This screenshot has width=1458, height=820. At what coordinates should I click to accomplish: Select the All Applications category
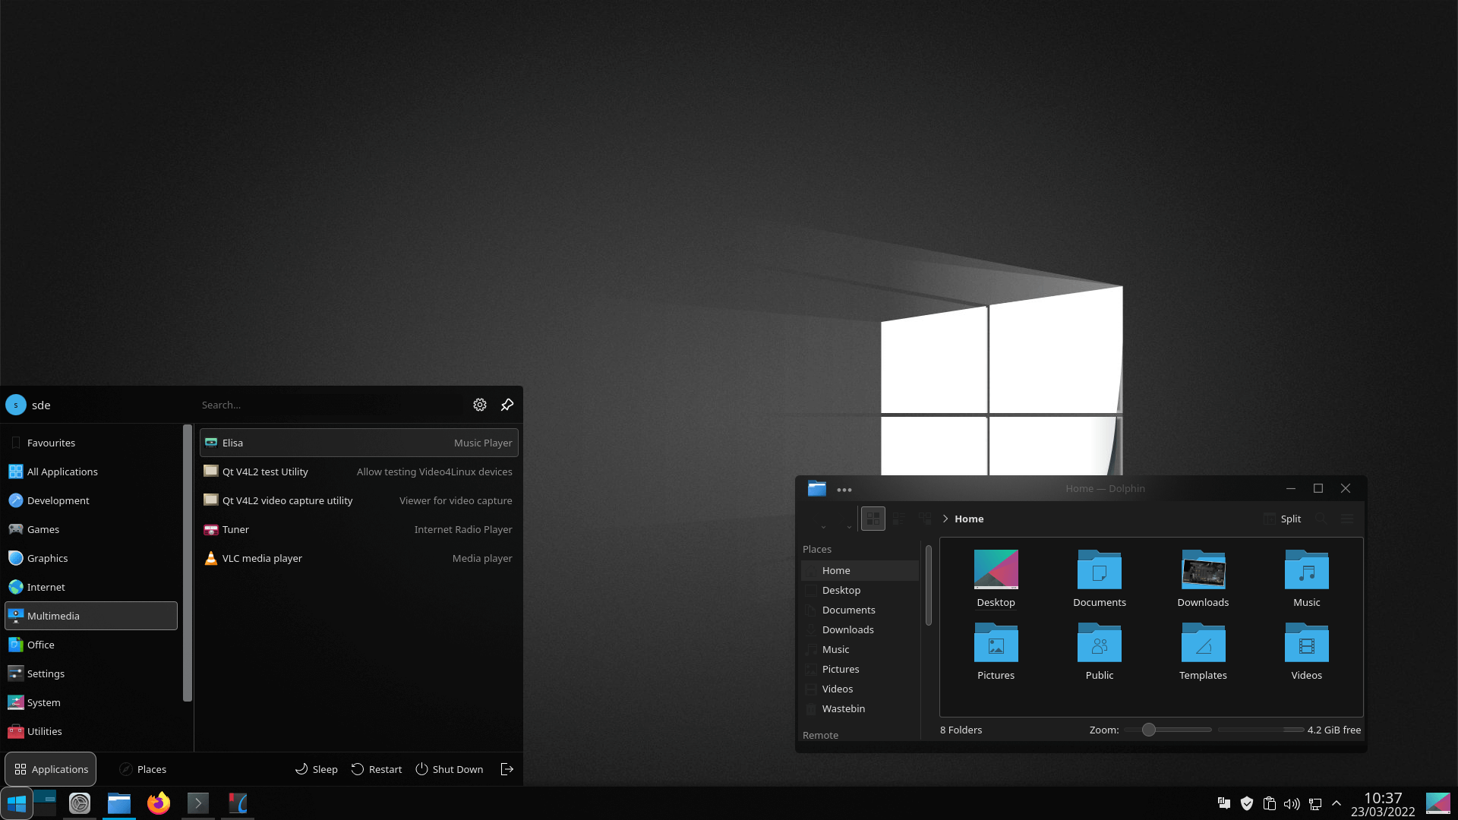pos(91,471)
